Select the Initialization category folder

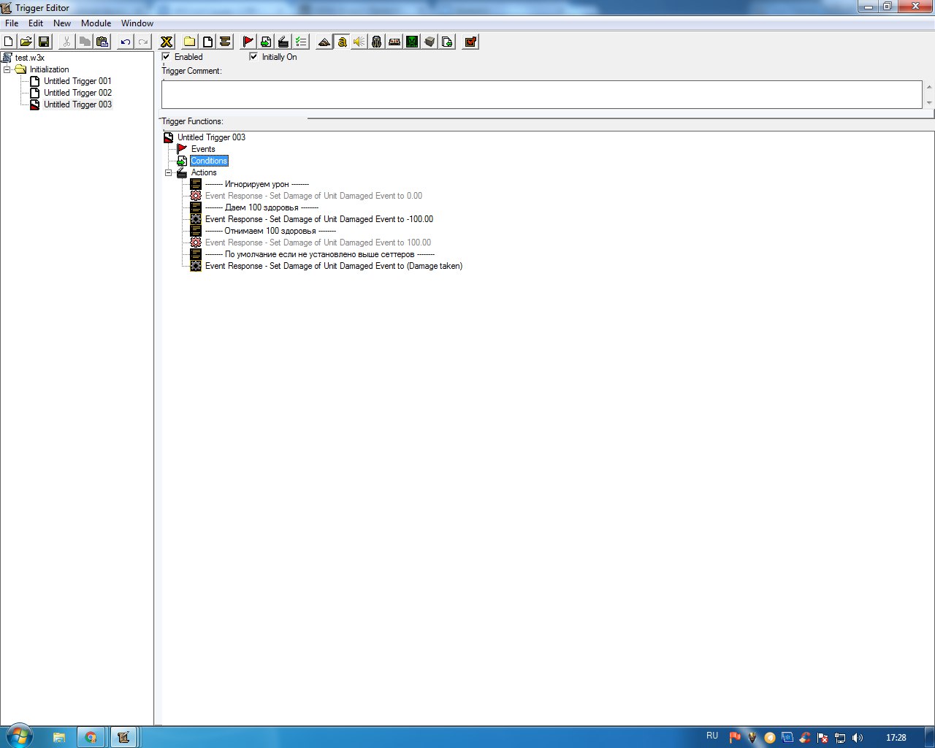pos(49,69)
